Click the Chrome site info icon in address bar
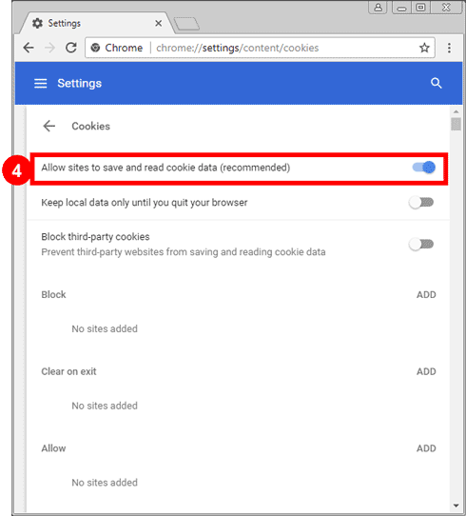 click(95, 48)
